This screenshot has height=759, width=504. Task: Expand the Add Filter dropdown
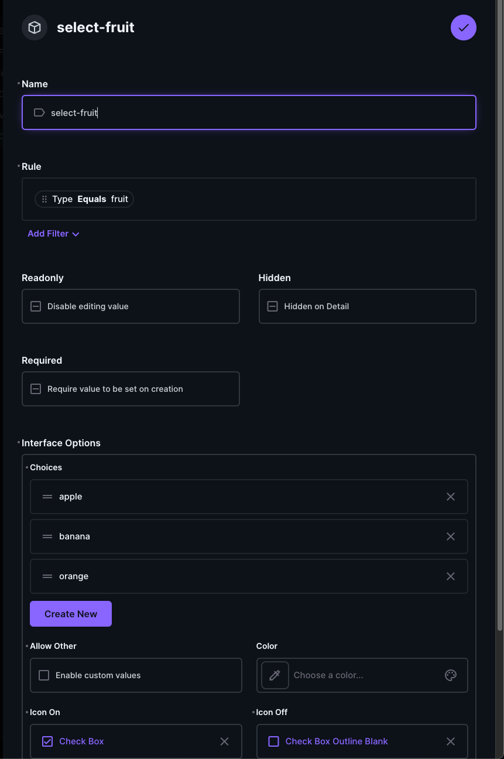(53, 233)
